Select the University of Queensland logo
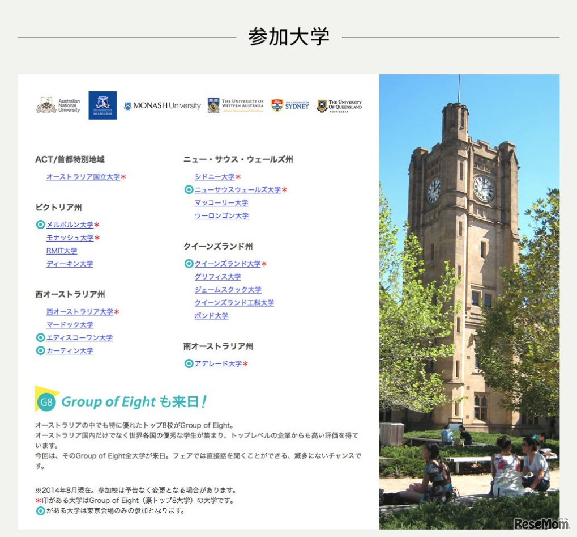The height and width of the screenshot is (537, 577). pos(340,105)
